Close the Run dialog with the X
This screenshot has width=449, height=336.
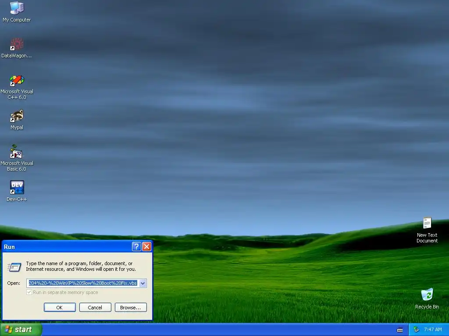click(146, 247)
